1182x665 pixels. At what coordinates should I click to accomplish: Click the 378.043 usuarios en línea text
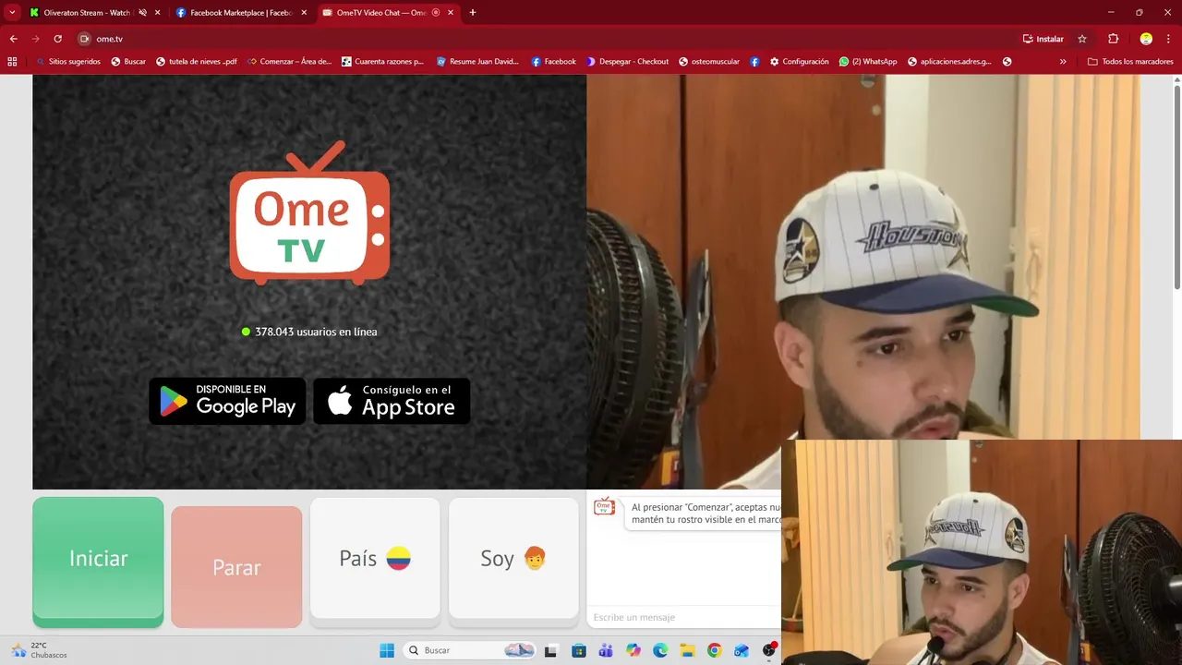click(x=316, y=332)
